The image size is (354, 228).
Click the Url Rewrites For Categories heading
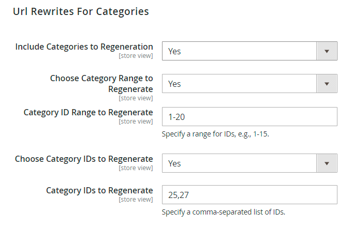(x=81, y=11)
